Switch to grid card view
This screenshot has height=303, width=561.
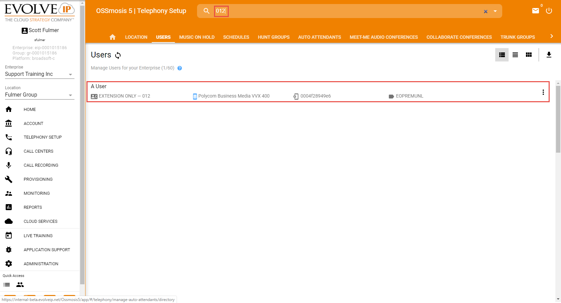point(529,55)
